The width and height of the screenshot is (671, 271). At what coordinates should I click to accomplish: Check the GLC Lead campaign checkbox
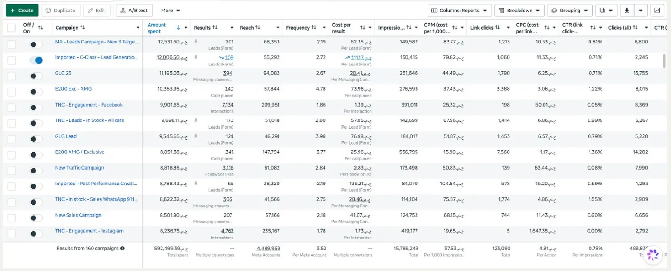click(x=11, y=139)
